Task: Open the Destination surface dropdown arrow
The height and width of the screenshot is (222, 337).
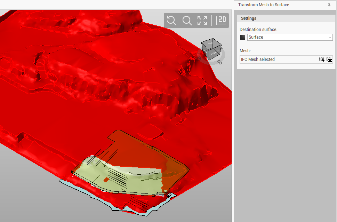Action: (330, 37)
